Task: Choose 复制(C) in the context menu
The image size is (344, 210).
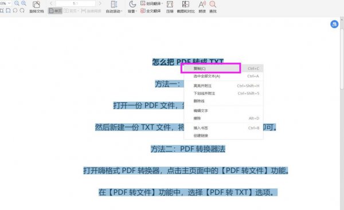Action: click(x=224, y=69)
